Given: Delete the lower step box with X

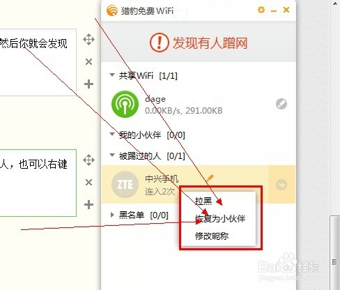Looking at the screenshot, I should coord(88,183).
